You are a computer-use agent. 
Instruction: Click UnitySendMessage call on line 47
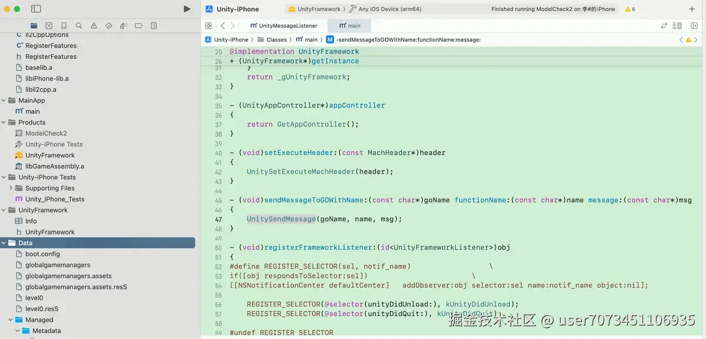point(281,219)
